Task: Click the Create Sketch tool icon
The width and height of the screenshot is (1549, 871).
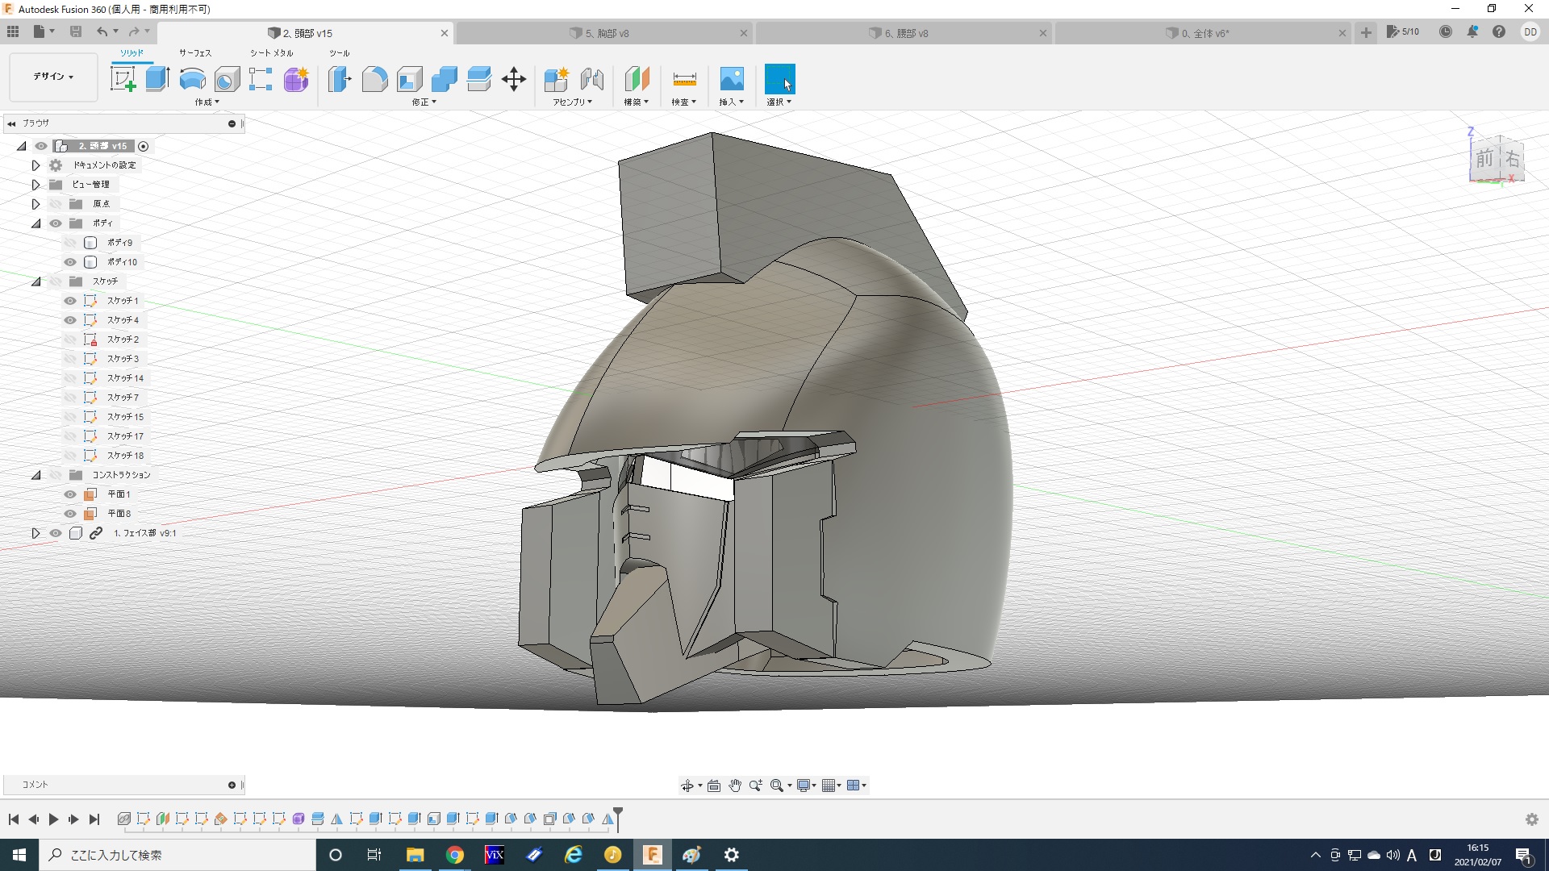Action: coord(123,79)
